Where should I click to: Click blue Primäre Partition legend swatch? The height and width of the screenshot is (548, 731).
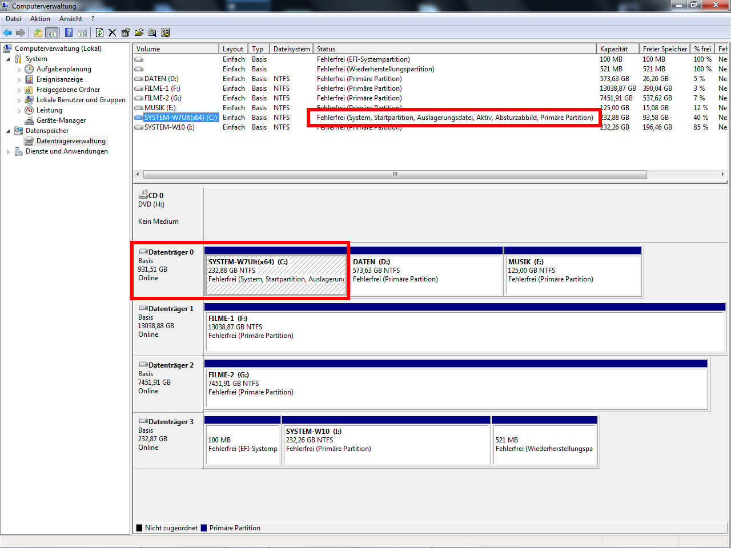pos(203,528)
